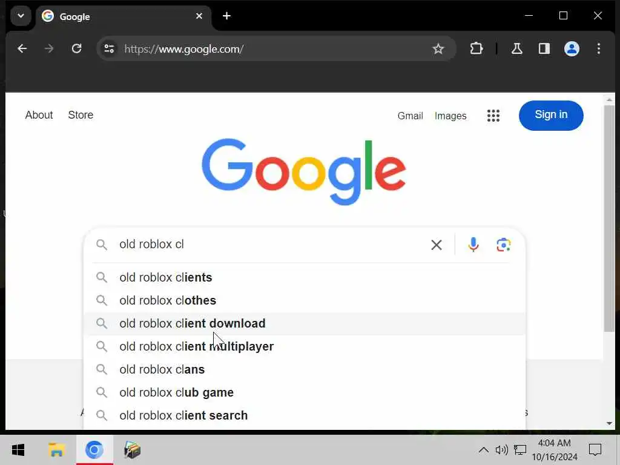Reload the current page

[x=76, y=49]
